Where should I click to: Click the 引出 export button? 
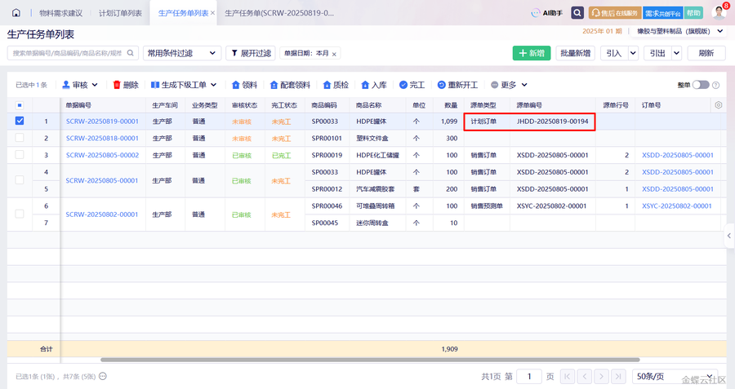click(x=657, y=53)
